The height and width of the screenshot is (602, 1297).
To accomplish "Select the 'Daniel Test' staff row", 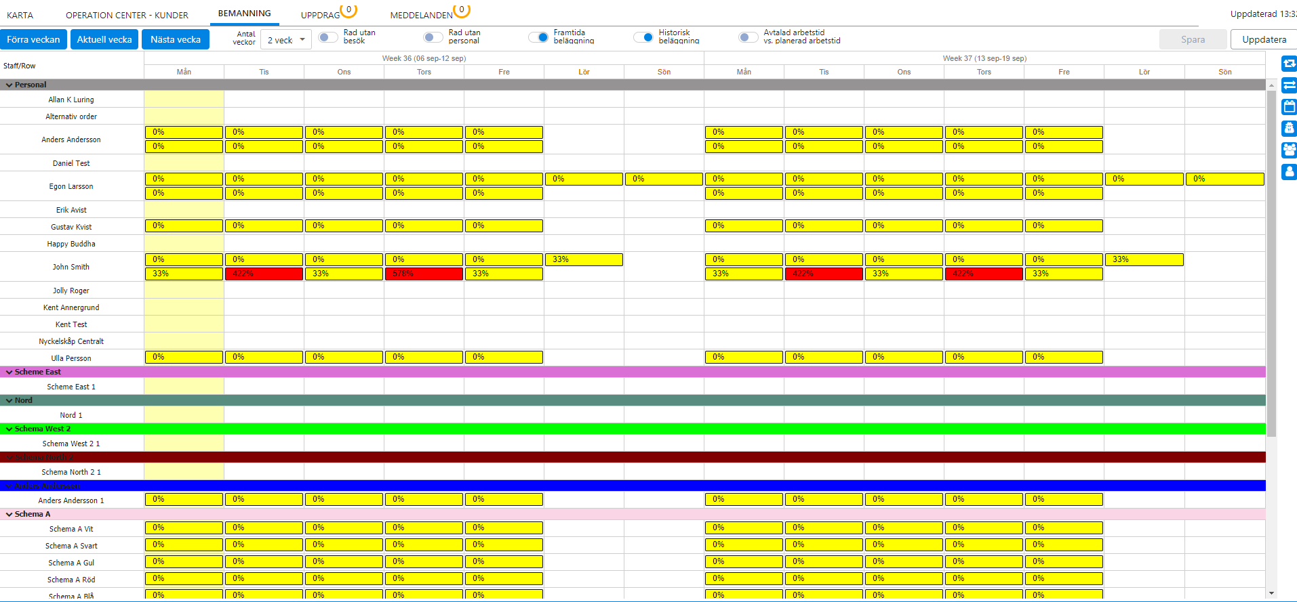I will click(x=71, y=163).
